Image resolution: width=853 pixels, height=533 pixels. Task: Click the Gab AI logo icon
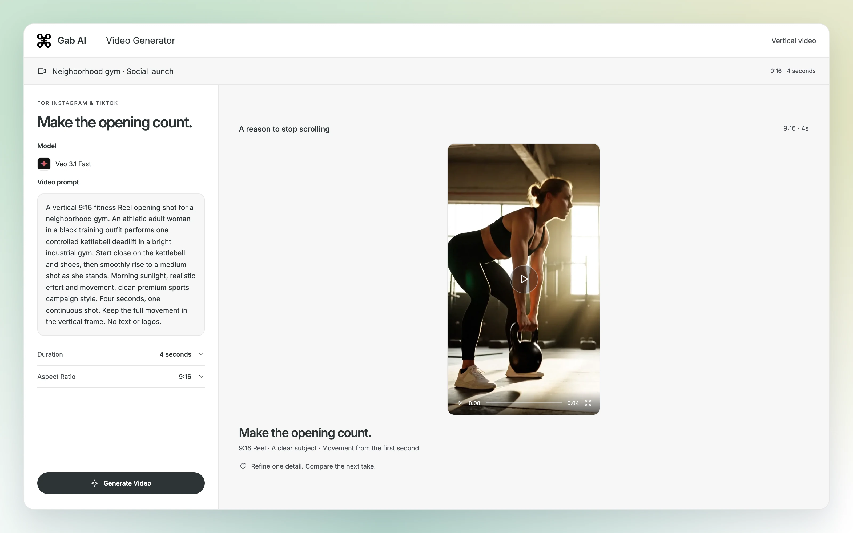tap(44, 41)
